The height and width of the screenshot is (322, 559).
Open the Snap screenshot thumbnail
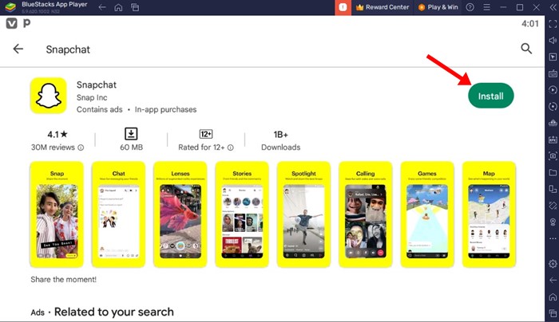[x=57, y=214]
